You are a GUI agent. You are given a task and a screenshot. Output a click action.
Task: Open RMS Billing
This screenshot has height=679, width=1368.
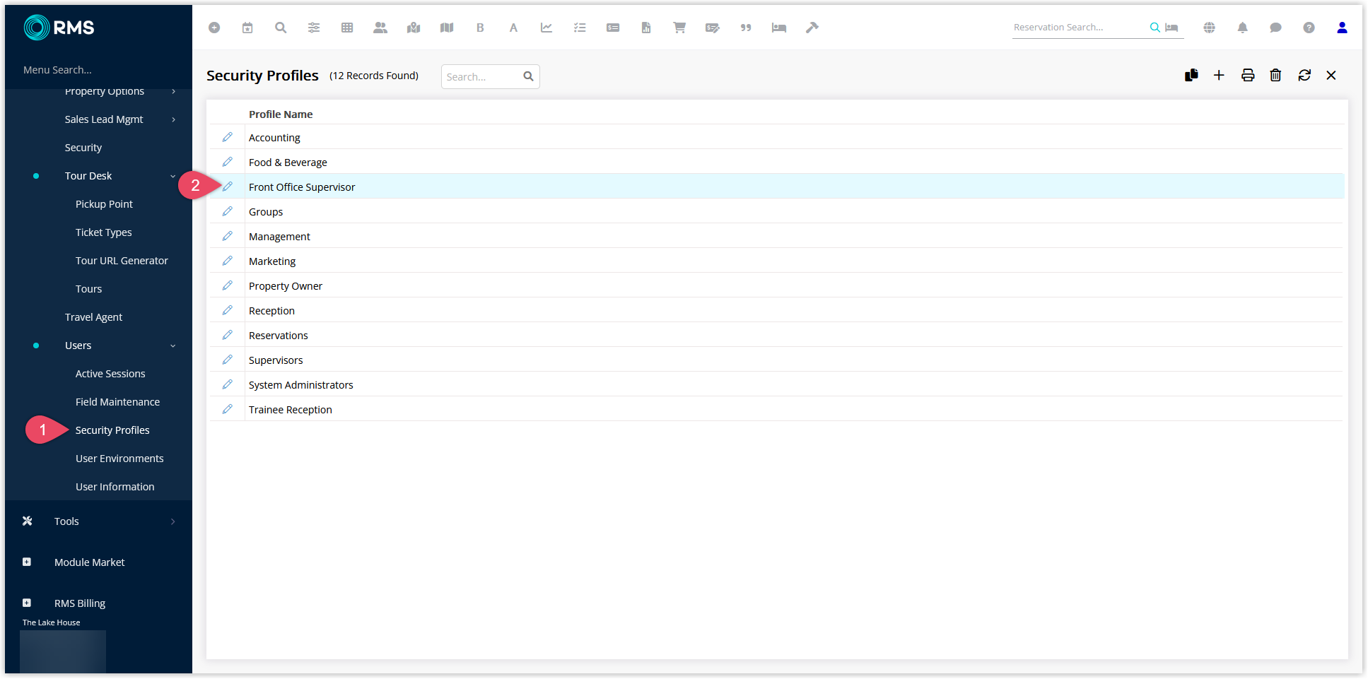[x=80, y=603]
